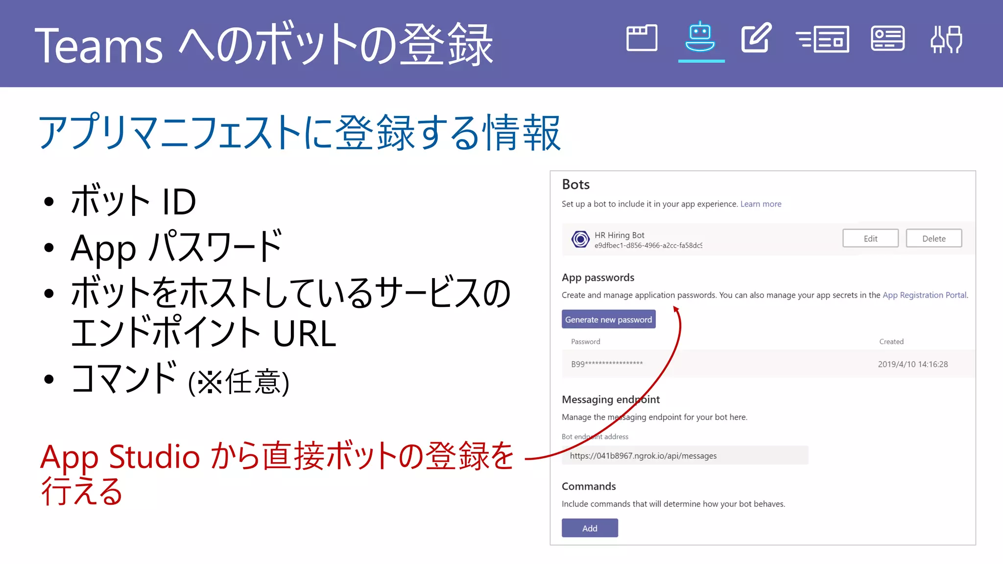Click the アプリマニフェストに登録する情報 subtitle
The height and width of the screenshot is (564, 1003).
299,132
